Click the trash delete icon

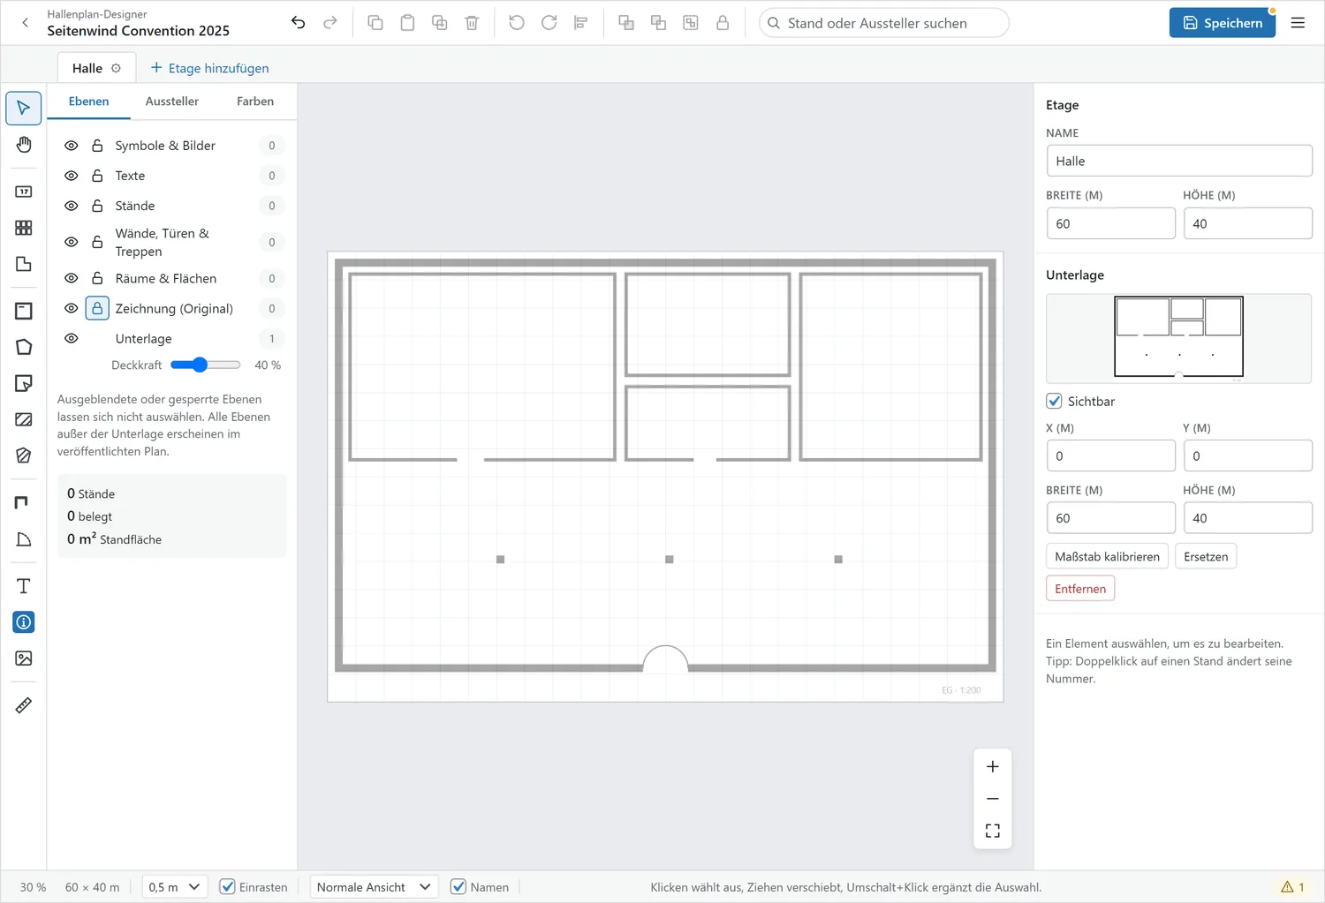click(x=472, y=23)
